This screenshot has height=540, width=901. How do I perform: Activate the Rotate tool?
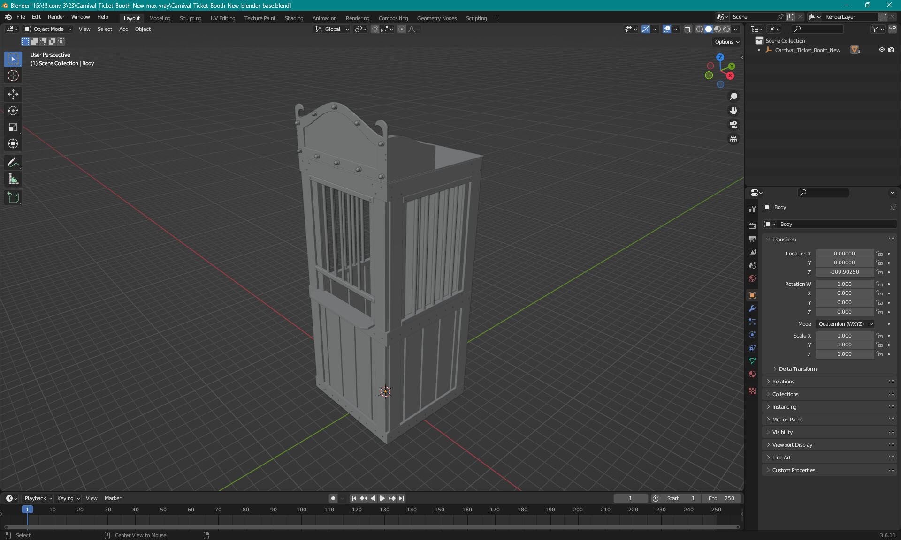point(13,111)
